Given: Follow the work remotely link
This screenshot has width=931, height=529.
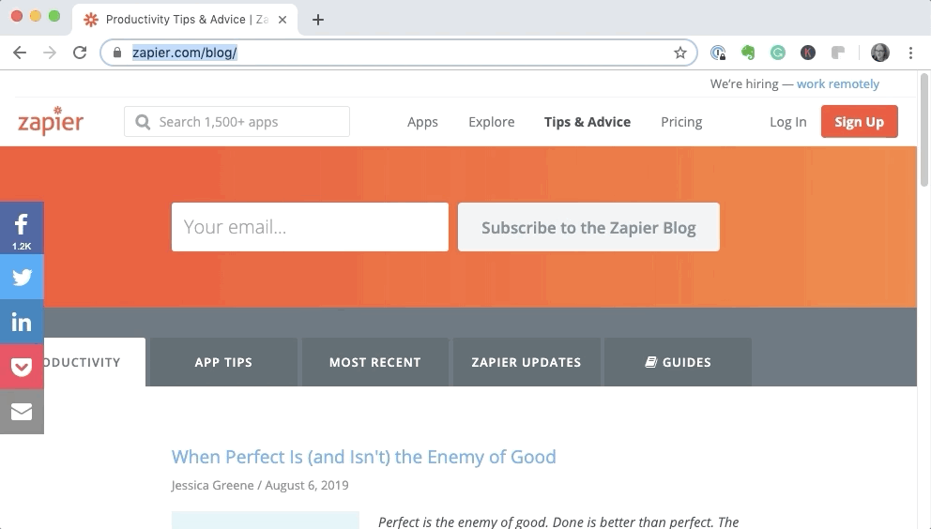Looking at the screenshot, I should pyautogui.click(x=838, y=83).
